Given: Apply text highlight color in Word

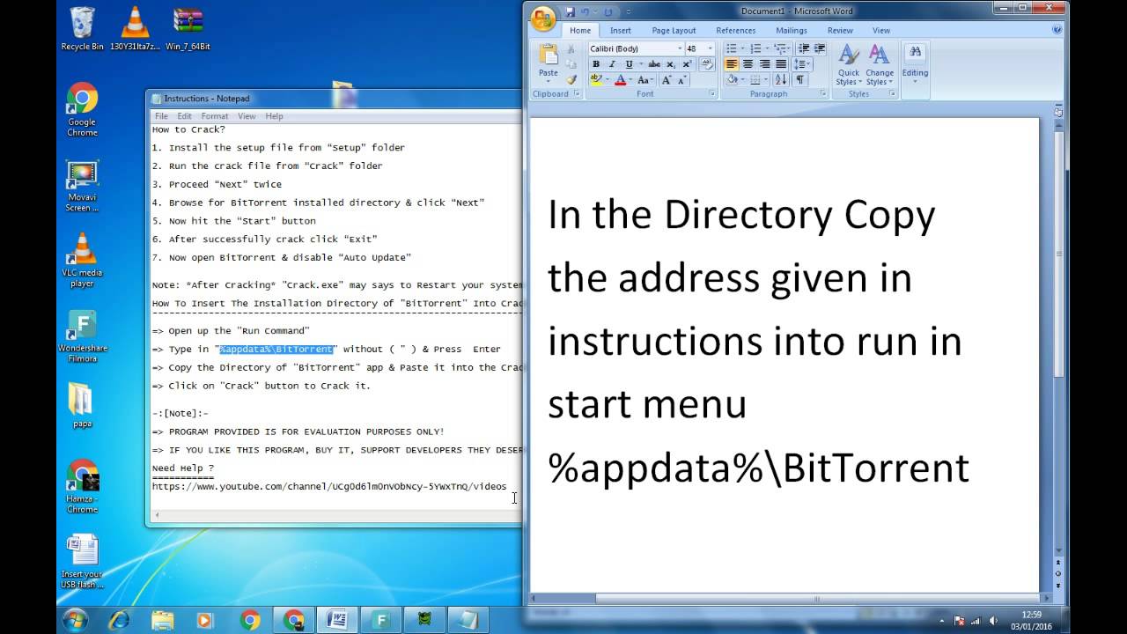Looking at the screenshot, I should [596, 79].
